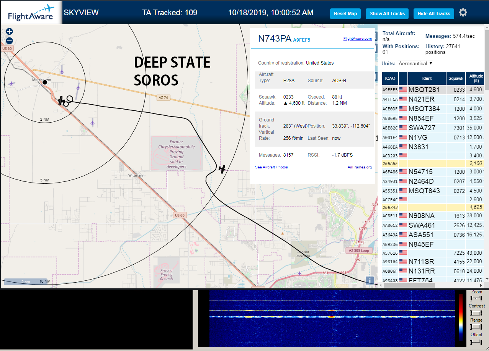489x351 pixels.
Task: Click the purple aircraft south of the 2 NM ring
Action: 92,123
